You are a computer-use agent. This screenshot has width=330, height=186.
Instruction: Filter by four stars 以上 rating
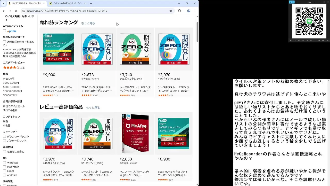coord(14,67)
